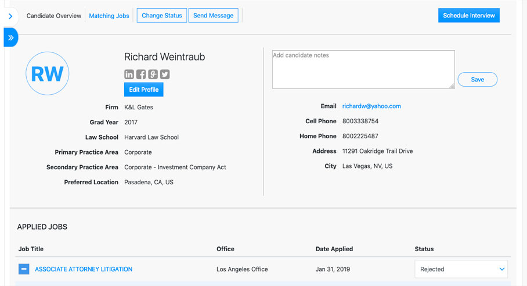Click the Edit Profile button
527x286 pixels.
(143, 90)
